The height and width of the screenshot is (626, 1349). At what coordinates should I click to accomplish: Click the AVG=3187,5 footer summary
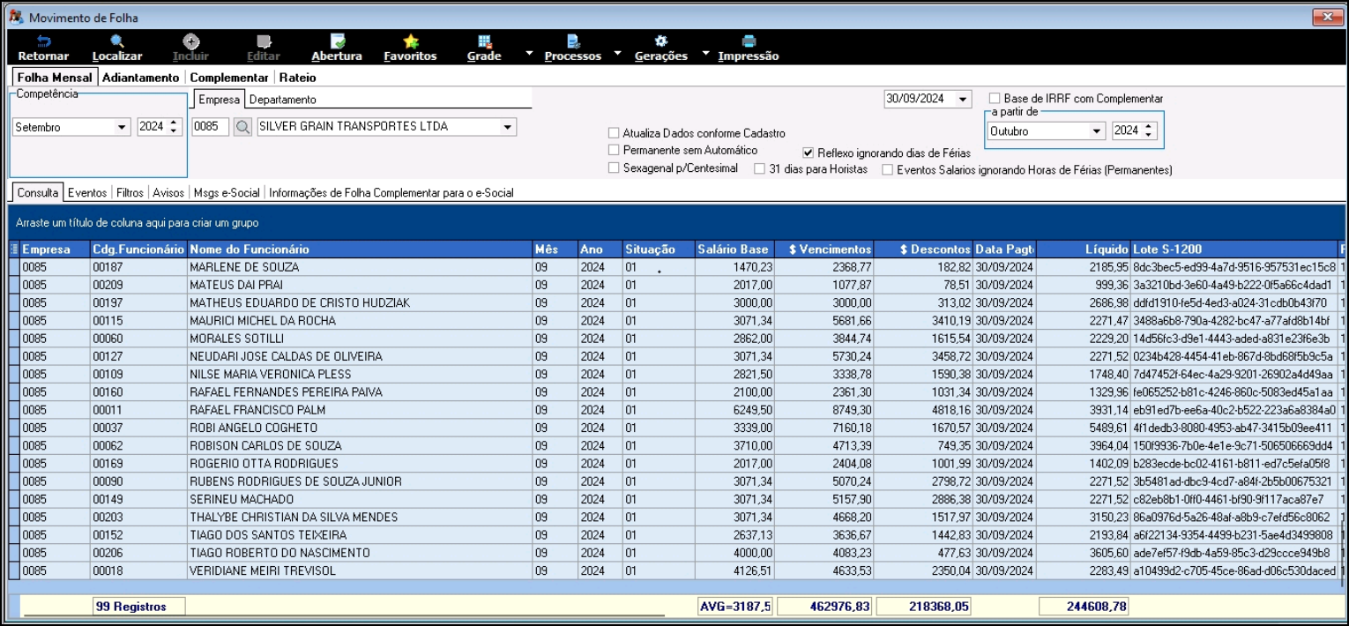pyautogui.click(x=734, y=606)
